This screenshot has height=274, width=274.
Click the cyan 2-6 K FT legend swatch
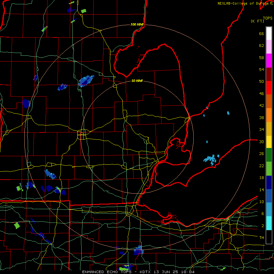pyautogui.click(x=269, y=223)
